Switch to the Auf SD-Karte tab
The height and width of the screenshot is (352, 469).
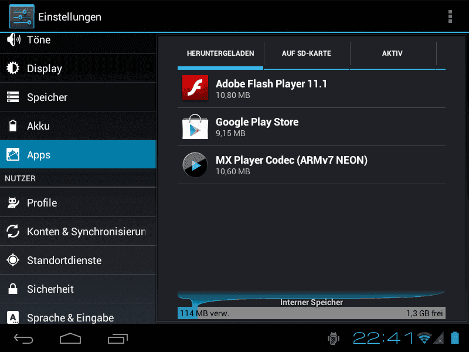pyautogui.click(x=307, y=53)
